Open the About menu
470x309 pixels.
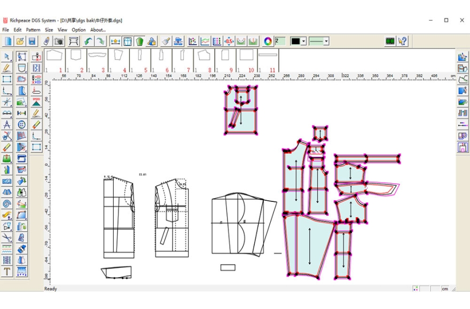coord(98,30)
